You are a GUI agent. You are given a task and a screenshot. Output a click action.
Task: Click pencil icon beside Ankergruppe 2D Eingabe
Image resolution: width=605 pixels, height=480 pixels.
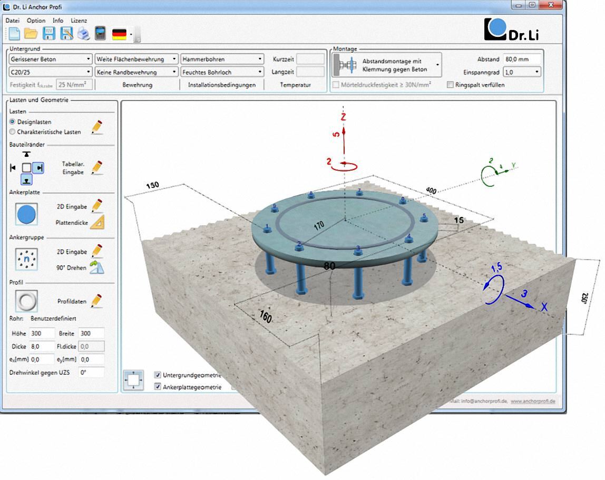pyautogui.click(x=97, y=251)
